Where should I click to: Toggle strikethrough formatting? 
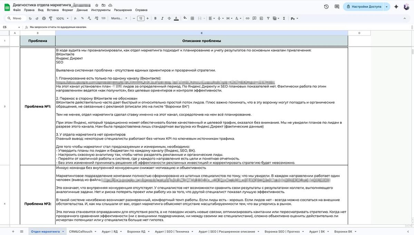tap(169, 18)
